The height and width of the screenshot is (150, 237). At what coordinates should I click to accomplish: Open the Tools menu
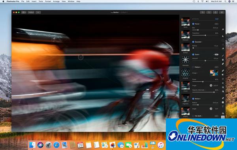click(41, 1)
